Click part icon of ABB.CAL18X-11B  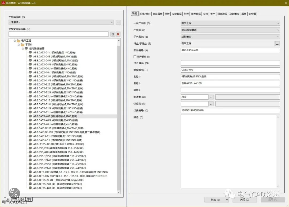click(31, 132)
